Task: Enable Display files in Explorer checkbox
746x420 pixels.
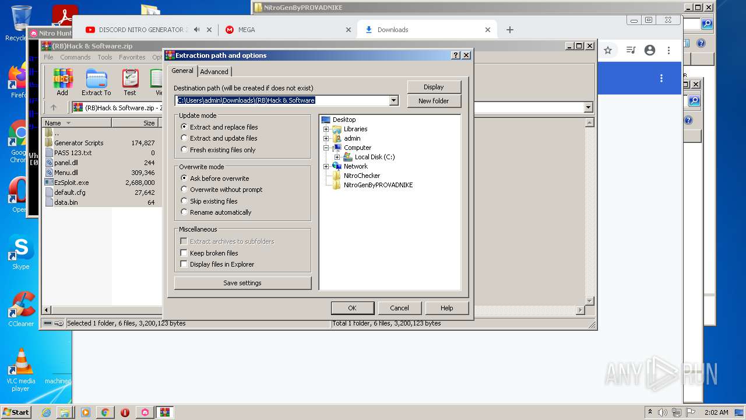Action: [184, 264]
